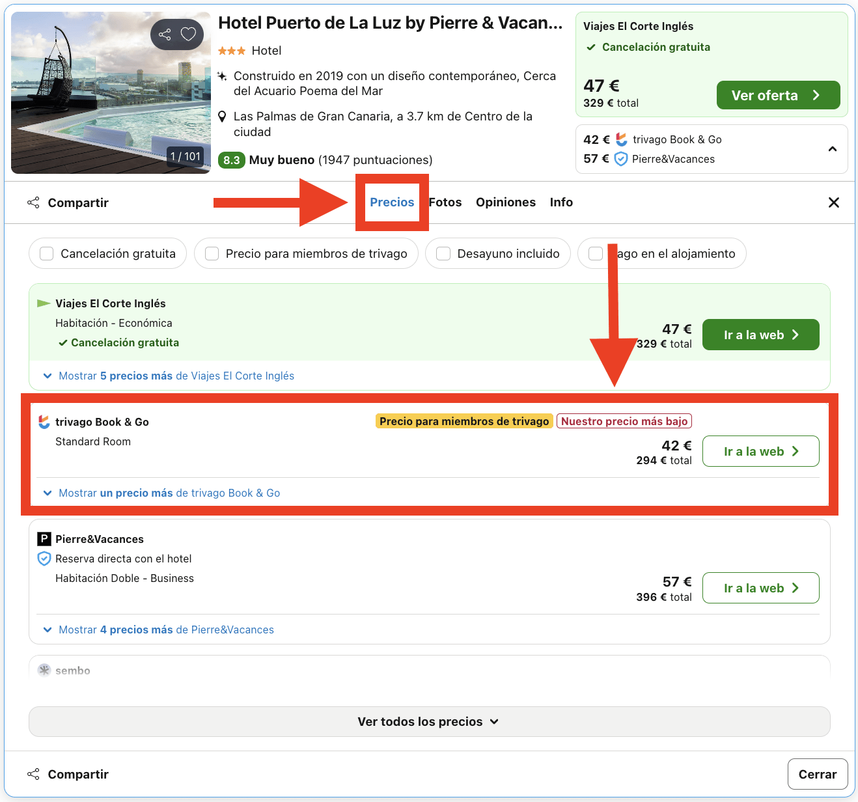Click the green flag icon beside Viajes El Corte Inglés
The height and width of the screenshot is (802, 858).
click(43, 302)
